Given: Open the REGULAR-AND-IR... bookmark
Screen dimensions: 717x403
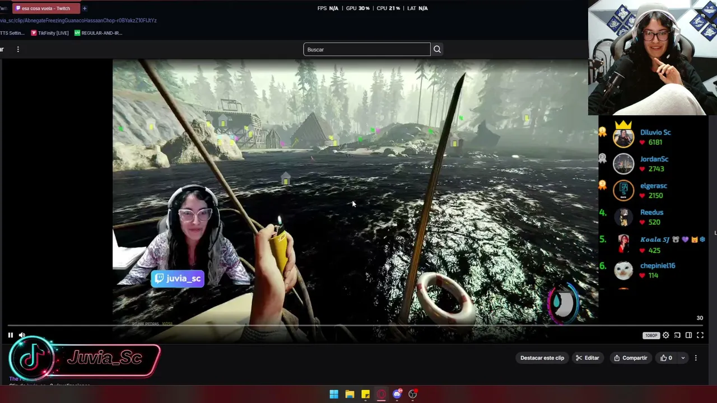Looking at the screenshot, I should [x=98, y=33].
